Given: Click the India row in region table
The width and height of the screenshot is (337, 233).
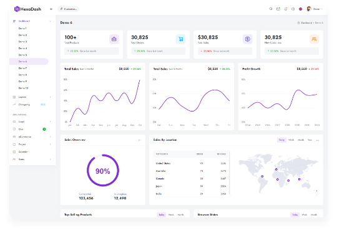Looking at the screenshot, I should pos(191,194).
